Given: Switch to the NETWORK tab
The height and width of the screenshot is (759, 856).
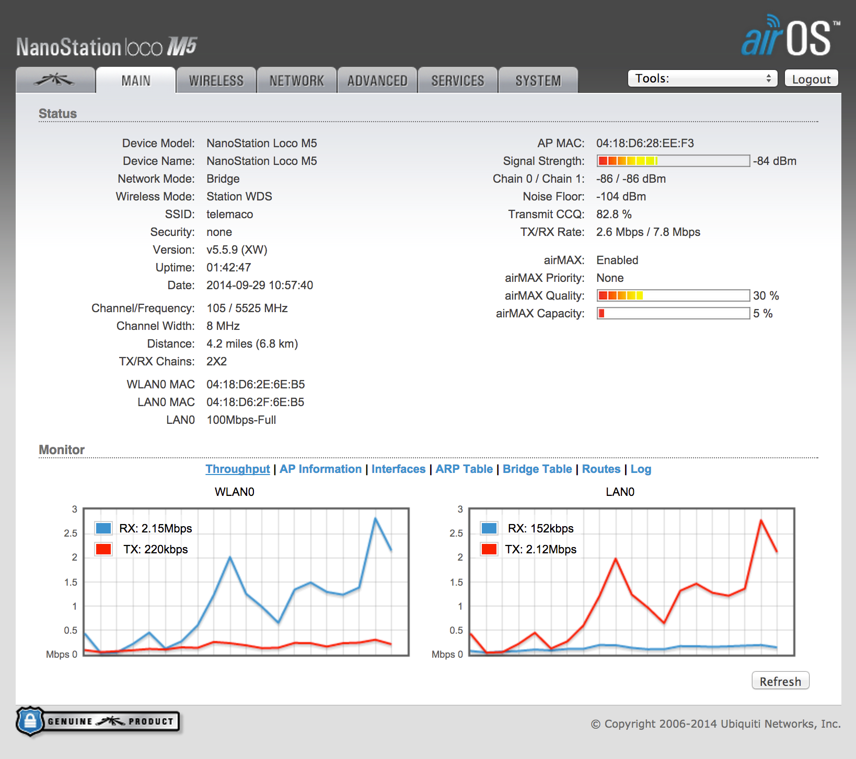Looking at the screenshot, I should [x=296, y=80].
